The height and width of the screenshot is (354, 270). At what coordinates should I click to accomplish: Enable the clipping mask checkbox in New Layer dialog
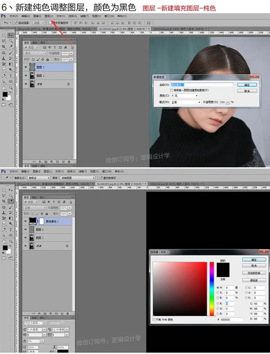(172, 90)
